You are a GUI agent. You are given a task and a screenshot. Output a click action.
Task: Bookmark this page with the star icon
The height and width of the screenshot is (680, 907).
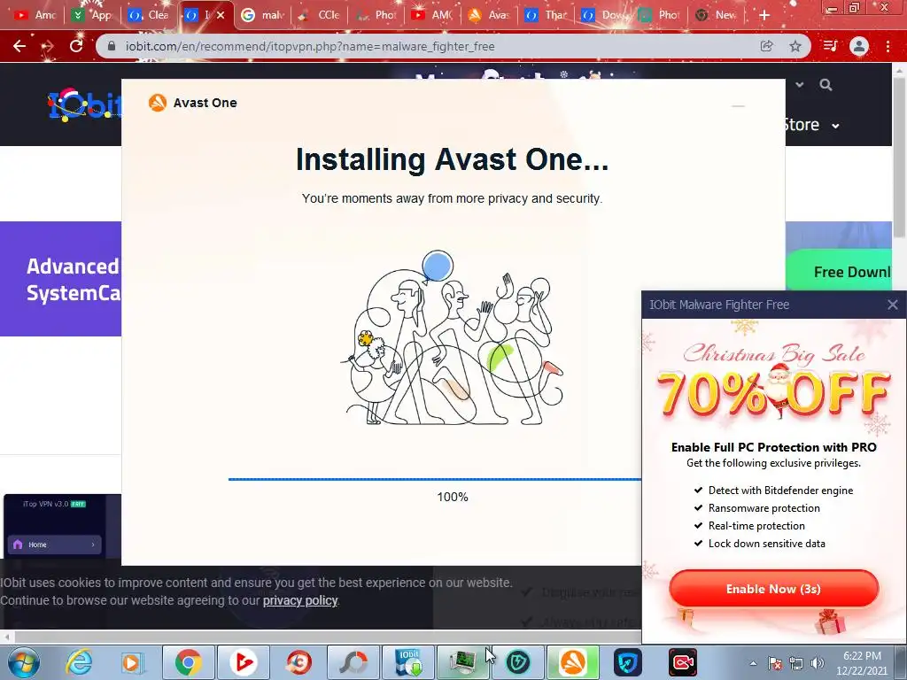[795, 46]
